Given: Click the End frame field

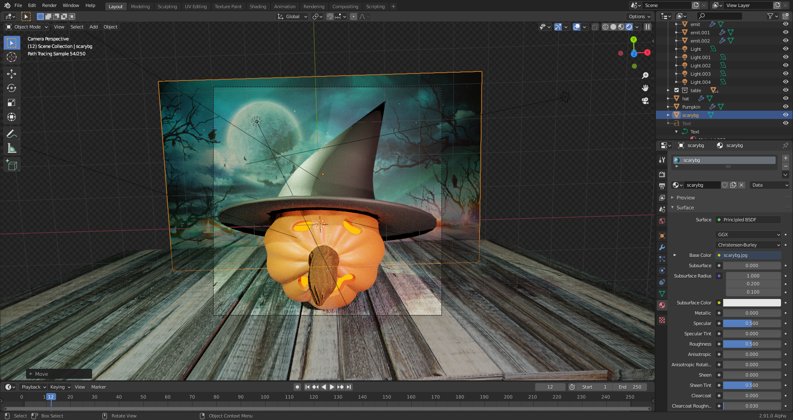Looking at the screenshot, I should [x=630, y=387].
